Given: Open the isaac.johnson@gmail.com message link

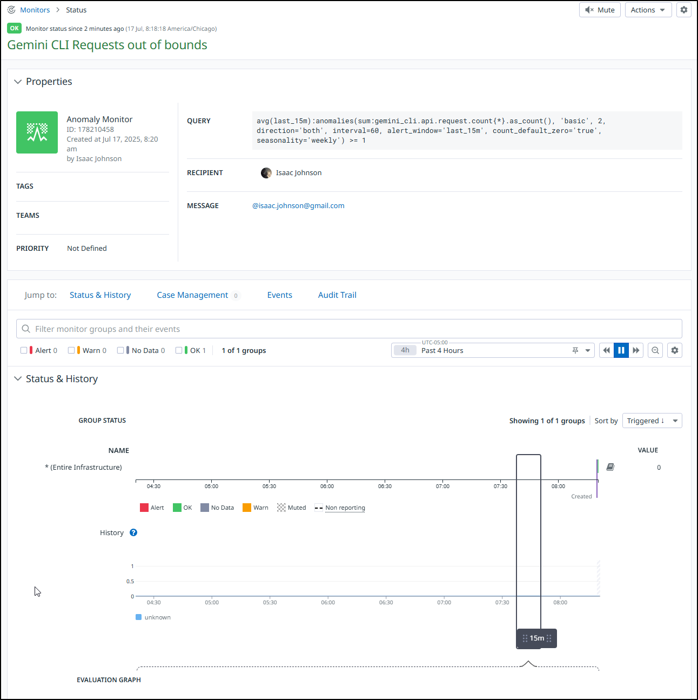Looking at the screenshot, I should (298, 205).
